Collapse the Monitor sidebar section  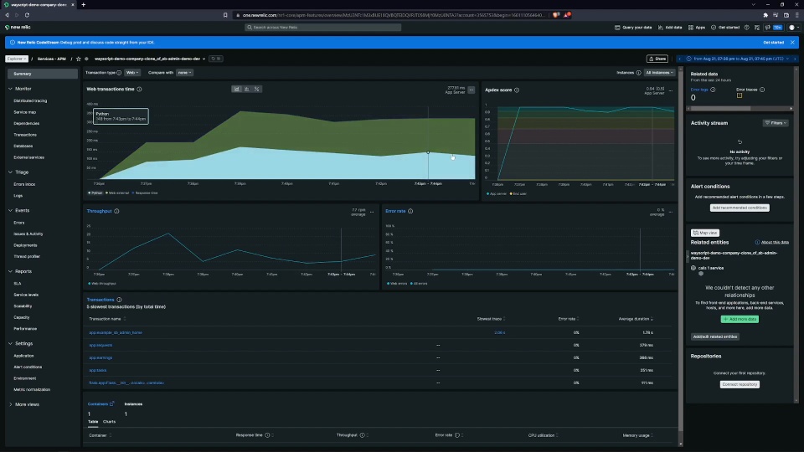[10, 89]
